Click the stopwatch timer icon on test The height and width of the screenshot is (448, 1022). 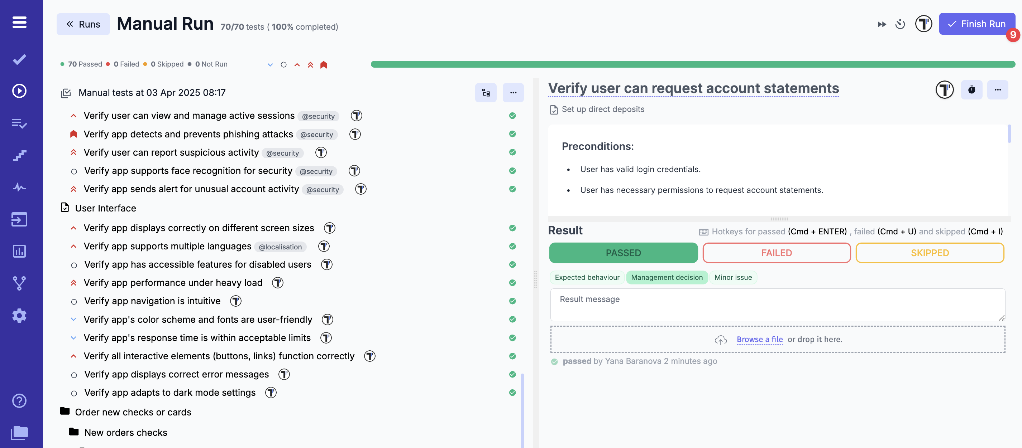pos(971,89)
